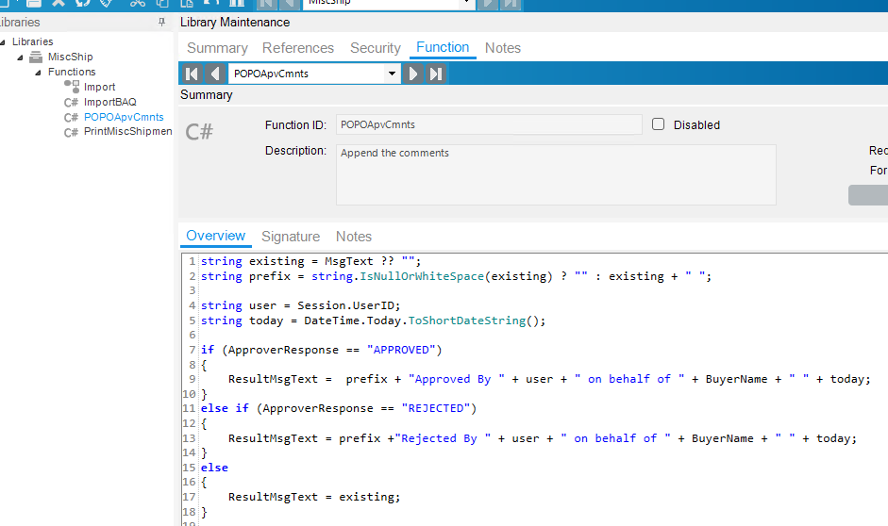
Task: Click inside the Description text box
Action: (x=555, y=174)
